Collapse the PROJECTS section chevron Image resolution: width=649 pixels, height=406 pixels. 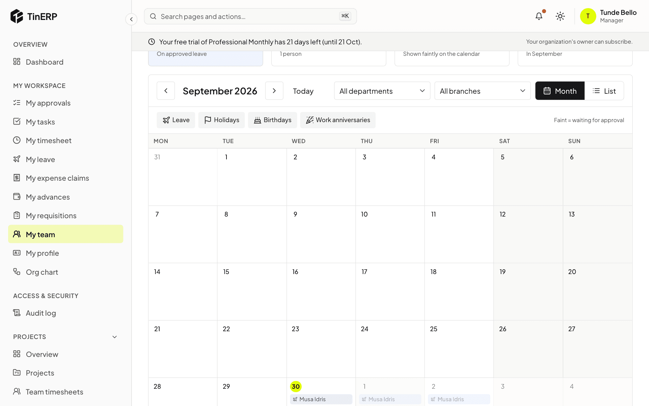click(x=115, y=337)
